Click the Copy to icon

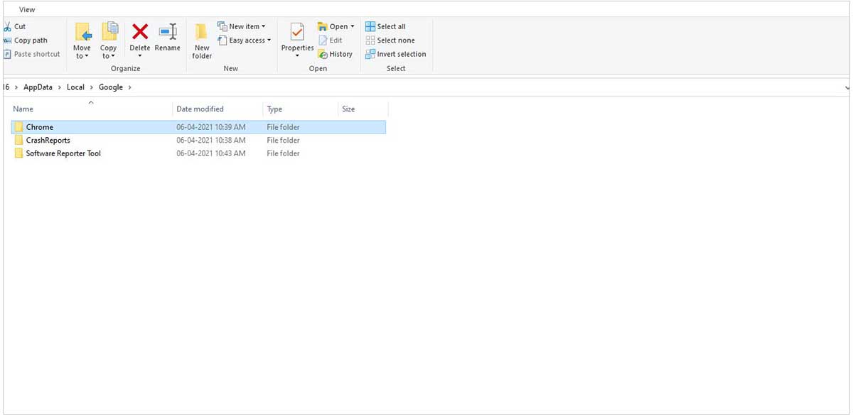(109, 33)
